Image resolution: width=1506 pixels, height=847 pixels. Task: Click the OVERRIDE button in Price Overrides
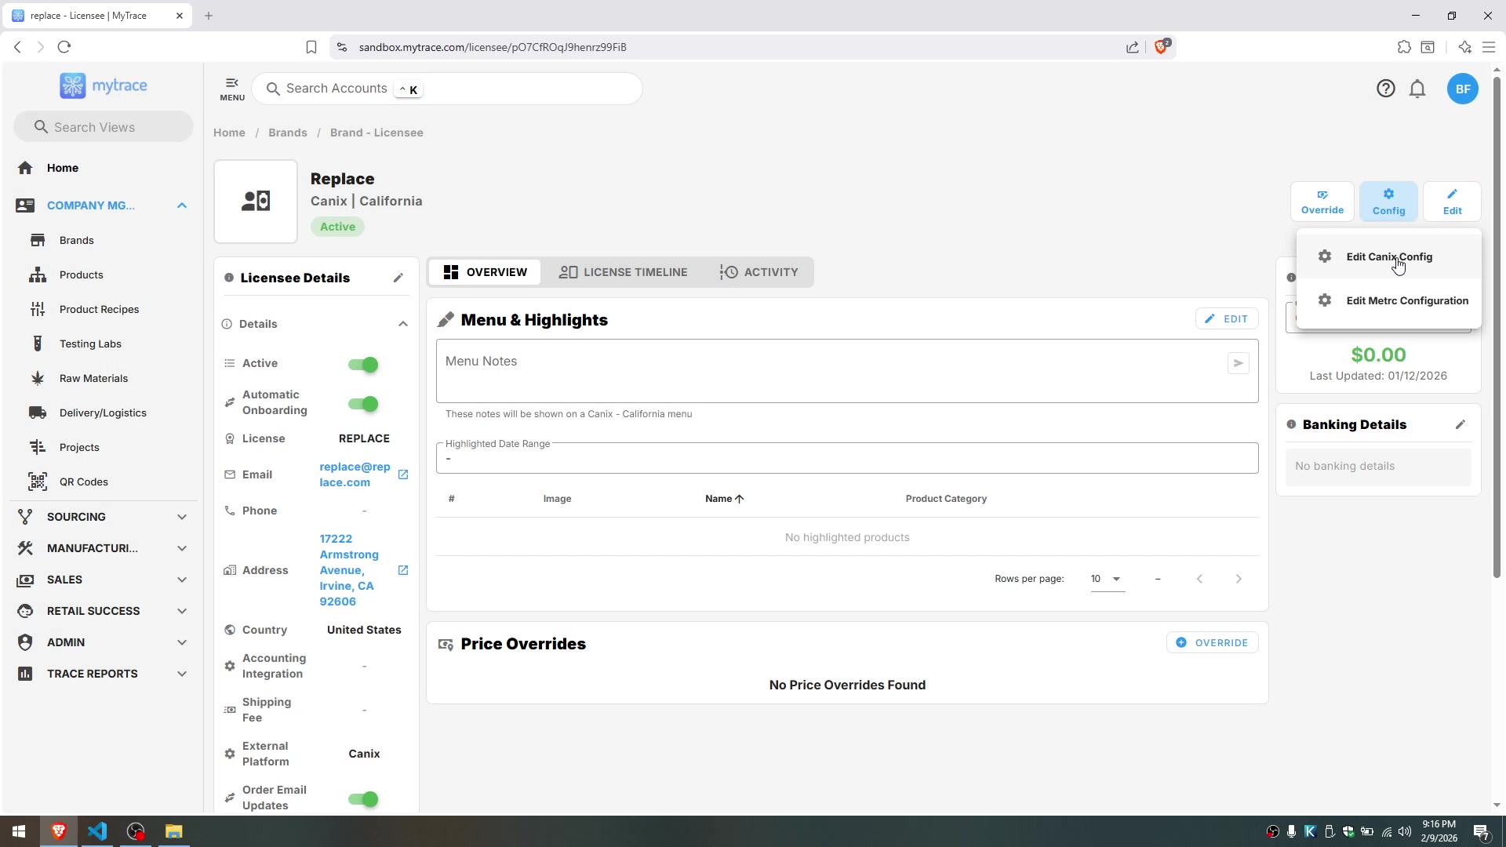tap(1213, 642)
